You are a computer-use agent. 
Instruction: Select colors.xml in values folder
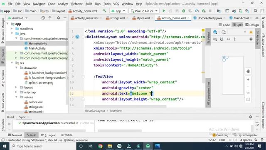(x=35, y=102)
